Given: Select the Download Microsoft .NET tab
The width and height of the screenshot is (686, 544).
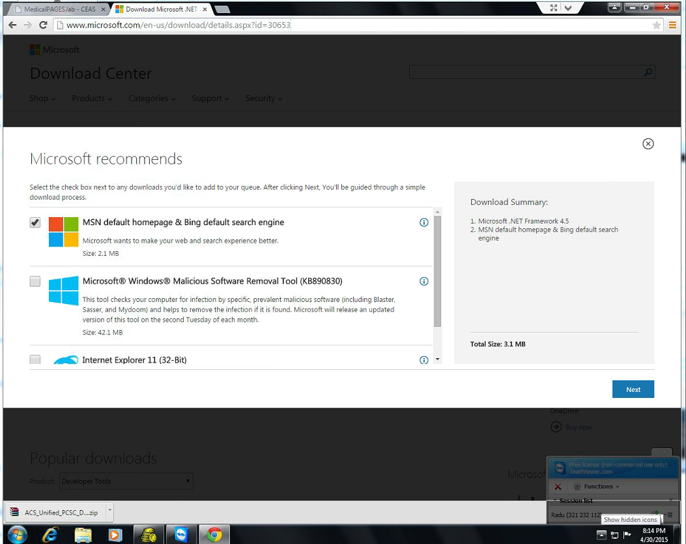Looking at the screenshot, I should (x=161, y=9).
